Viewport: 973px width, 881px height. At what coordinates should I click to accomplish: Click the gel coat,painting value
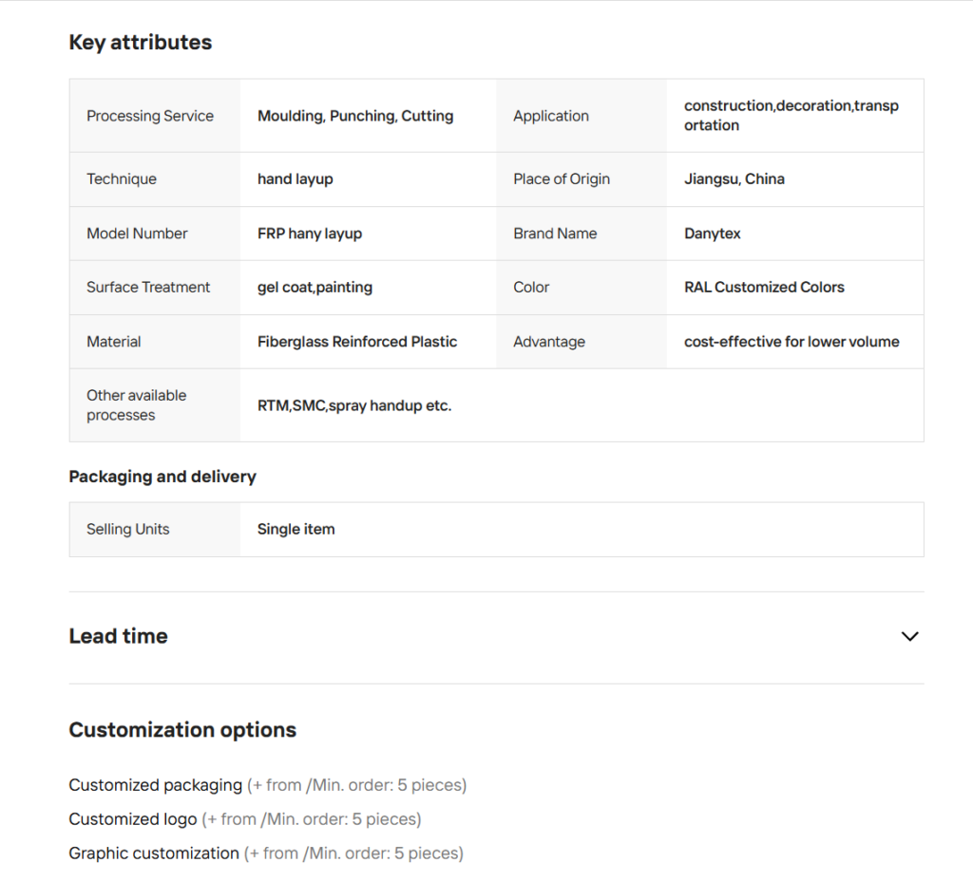click(315, 288)
